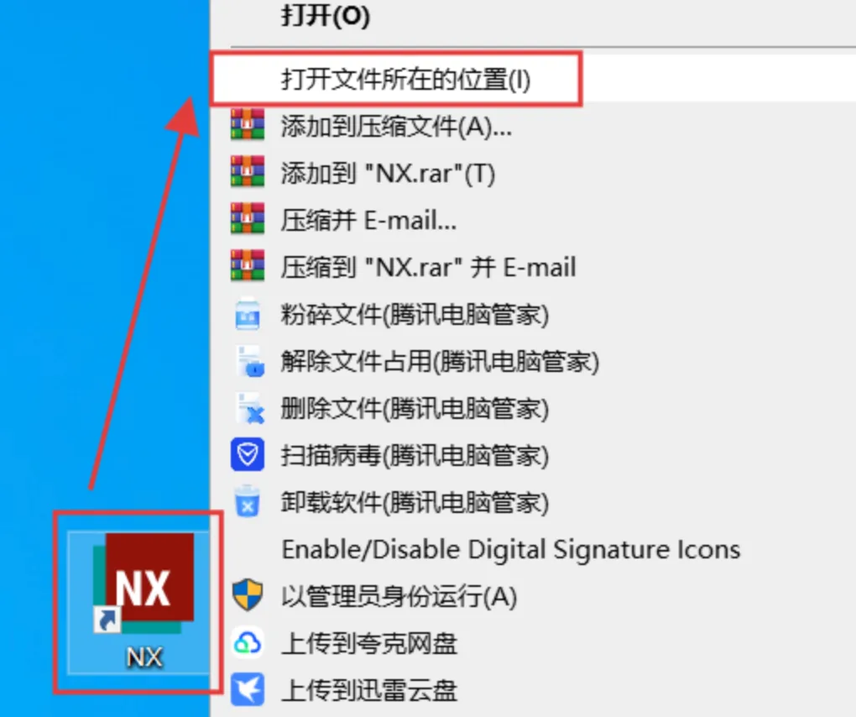Viewport: 856px width, 717px height.
Task: Select 上传到迅雷云盘
Action: (369, 690)
